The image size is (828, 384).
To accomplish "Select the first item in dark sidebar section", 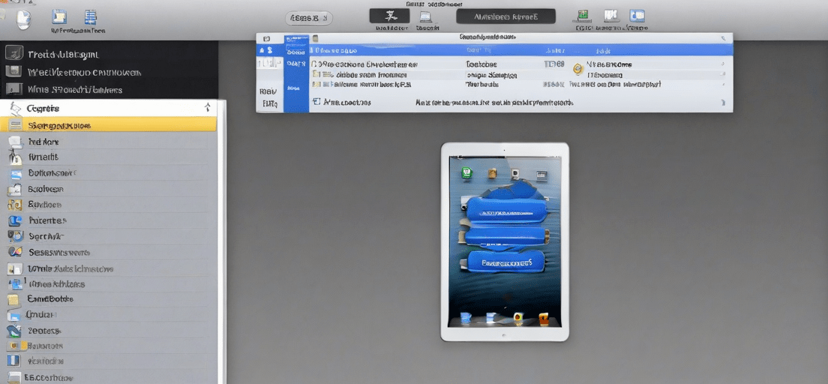I will click(x=109, y=54).
